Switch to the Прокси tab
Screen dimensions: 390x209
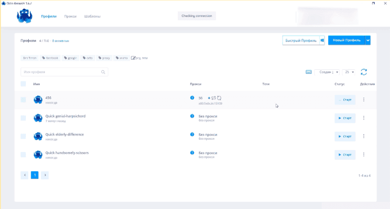(70, 16)
